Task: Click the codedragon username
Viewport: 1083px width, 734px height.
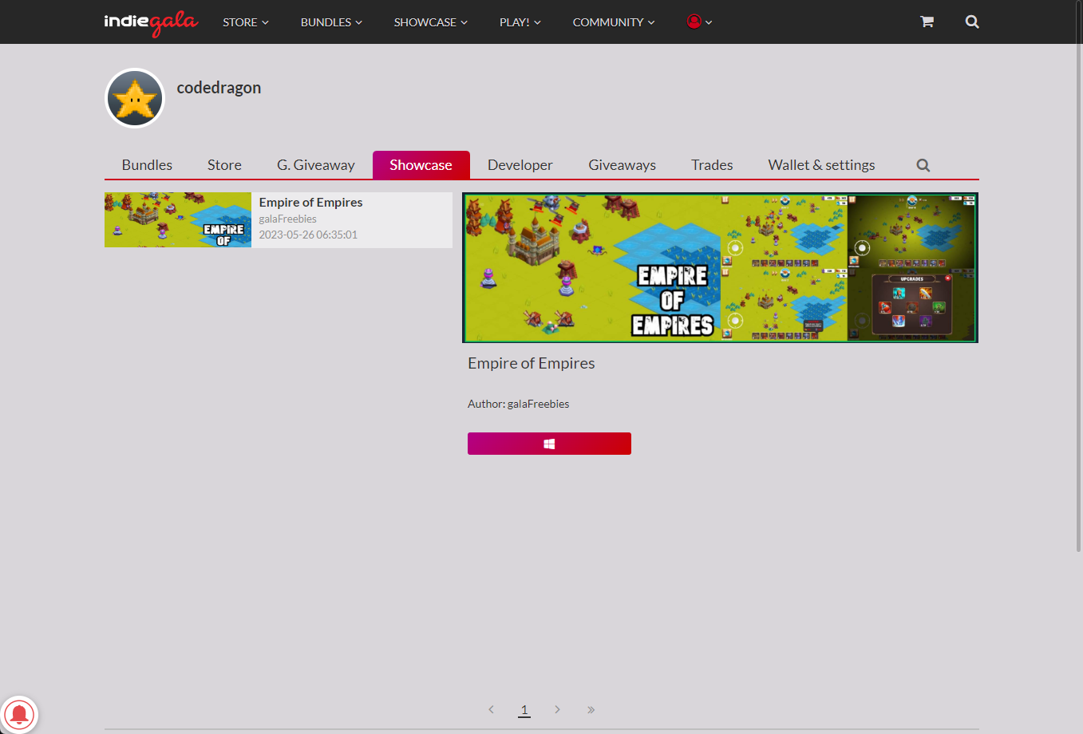Action: (x=219, y=88)
